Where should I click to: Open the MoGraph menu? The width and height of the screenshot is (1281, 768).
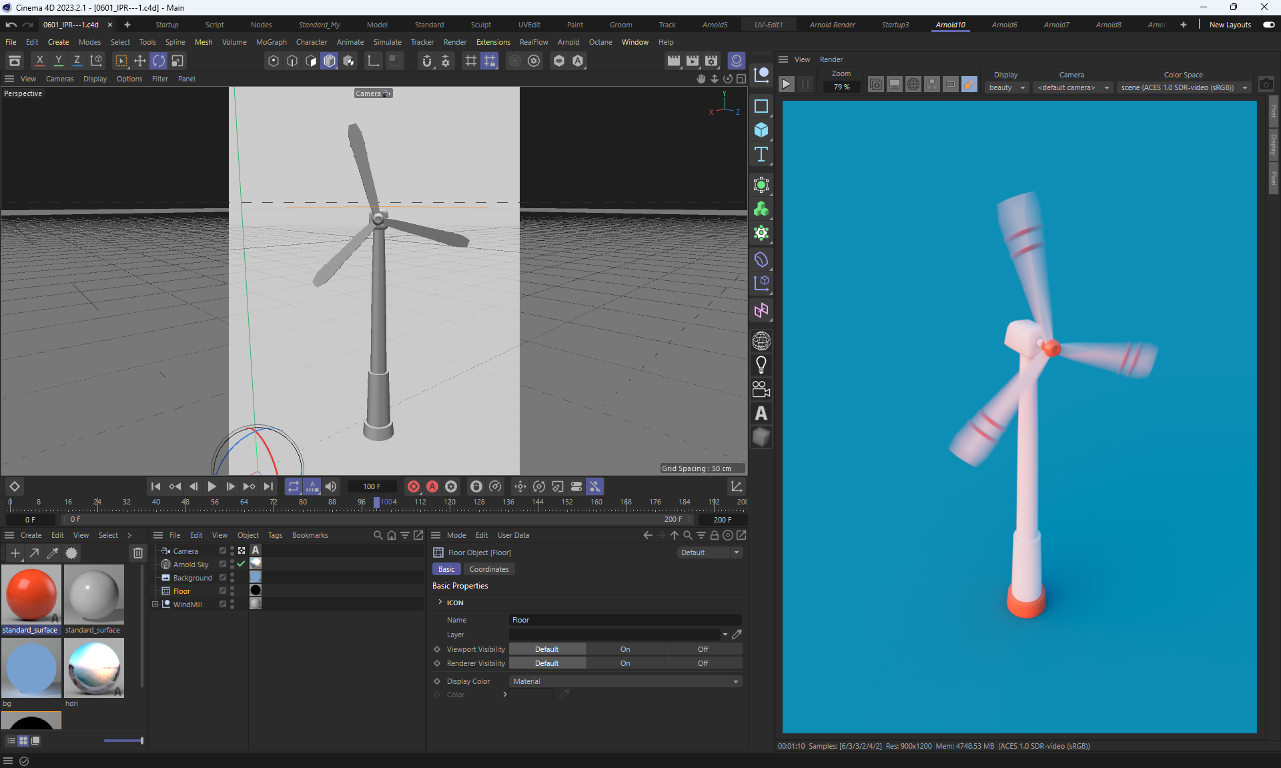271,42
